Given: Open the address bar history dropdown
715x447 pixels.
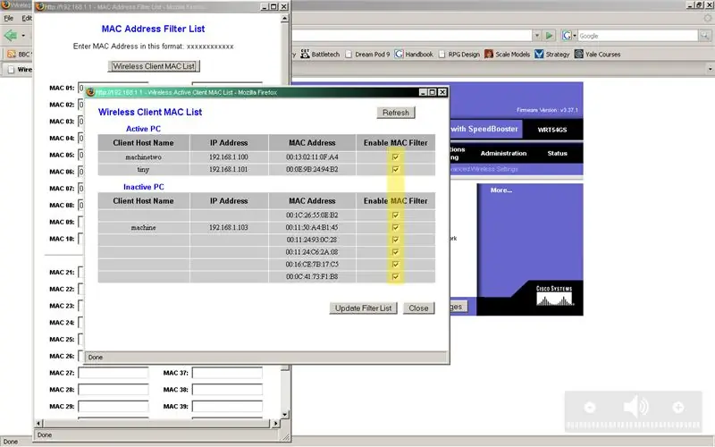Looking at the screenshot, I should pos(537,36).
